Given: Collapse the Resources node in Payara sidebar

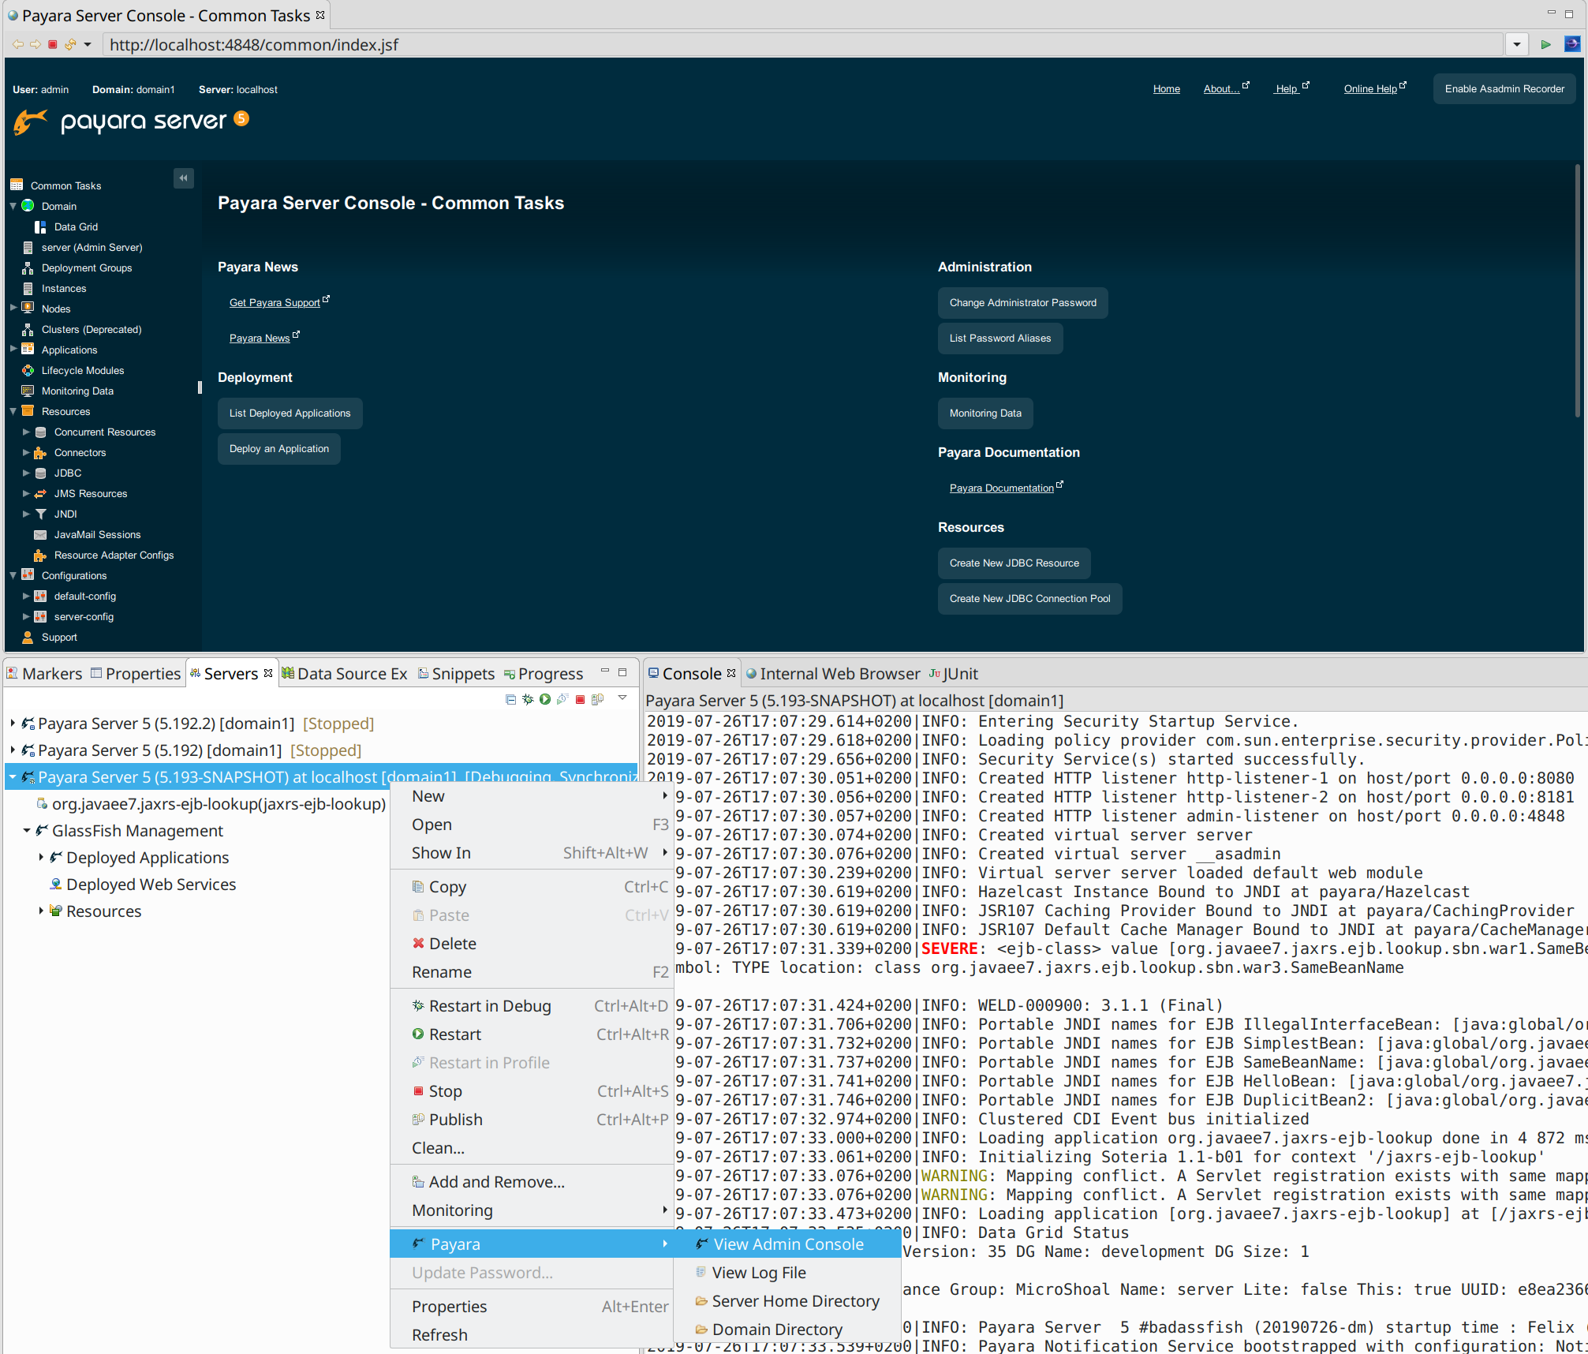Looking at the screenshot, I should click(x=13, y=411).
